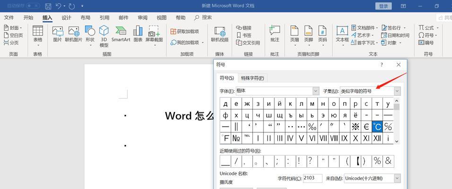The width and height of the screenshot is (452, 189).
Task: Switch to the 布局 ribbon tab
Action: click(85, 17)
